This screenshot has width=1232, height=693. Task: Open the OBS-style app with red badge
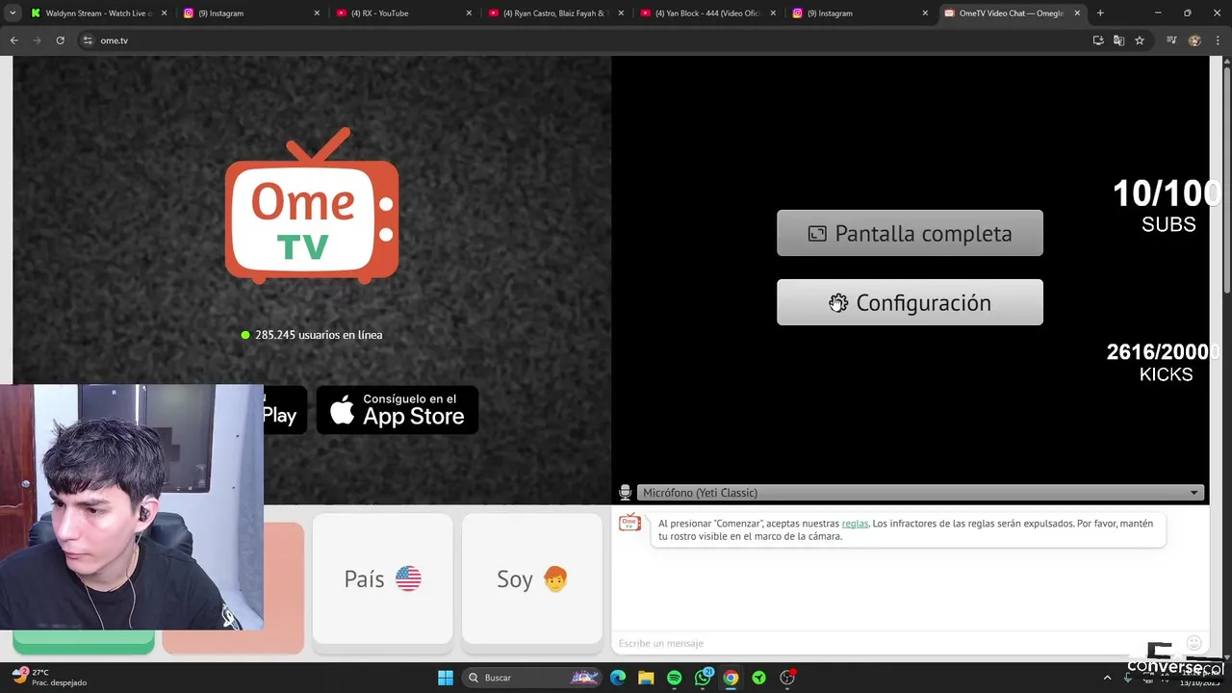coord(787,678)
